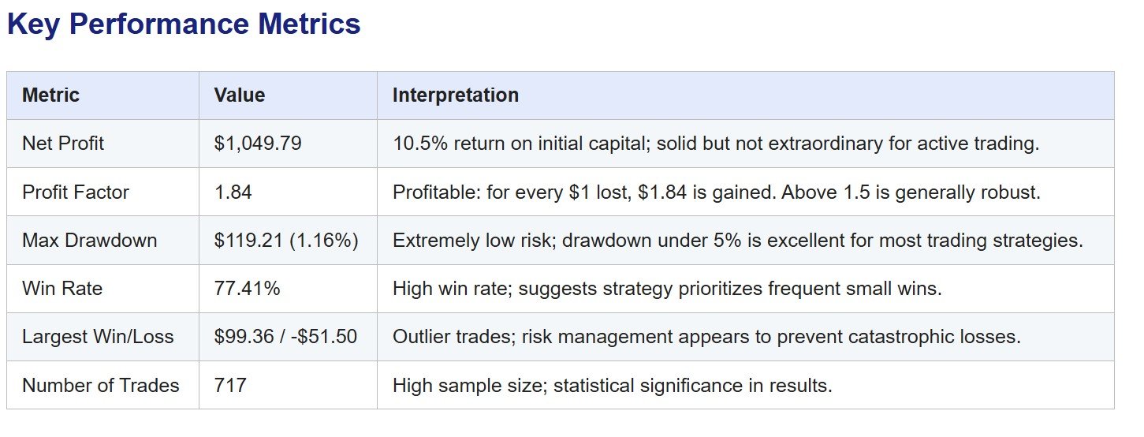Click the $99.36 / -$51.50 value cell
This screenshot has width=1144, height=437.
pos(285,337)
